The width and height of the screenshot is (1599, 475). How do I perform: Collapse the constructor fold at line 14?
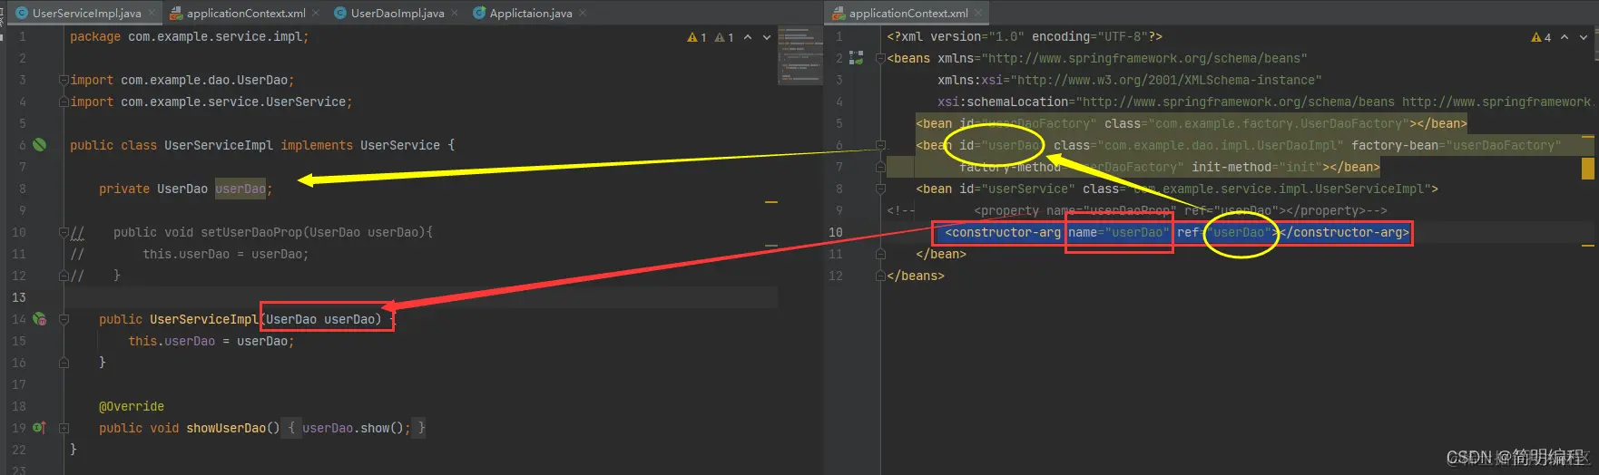click(64, 319)
